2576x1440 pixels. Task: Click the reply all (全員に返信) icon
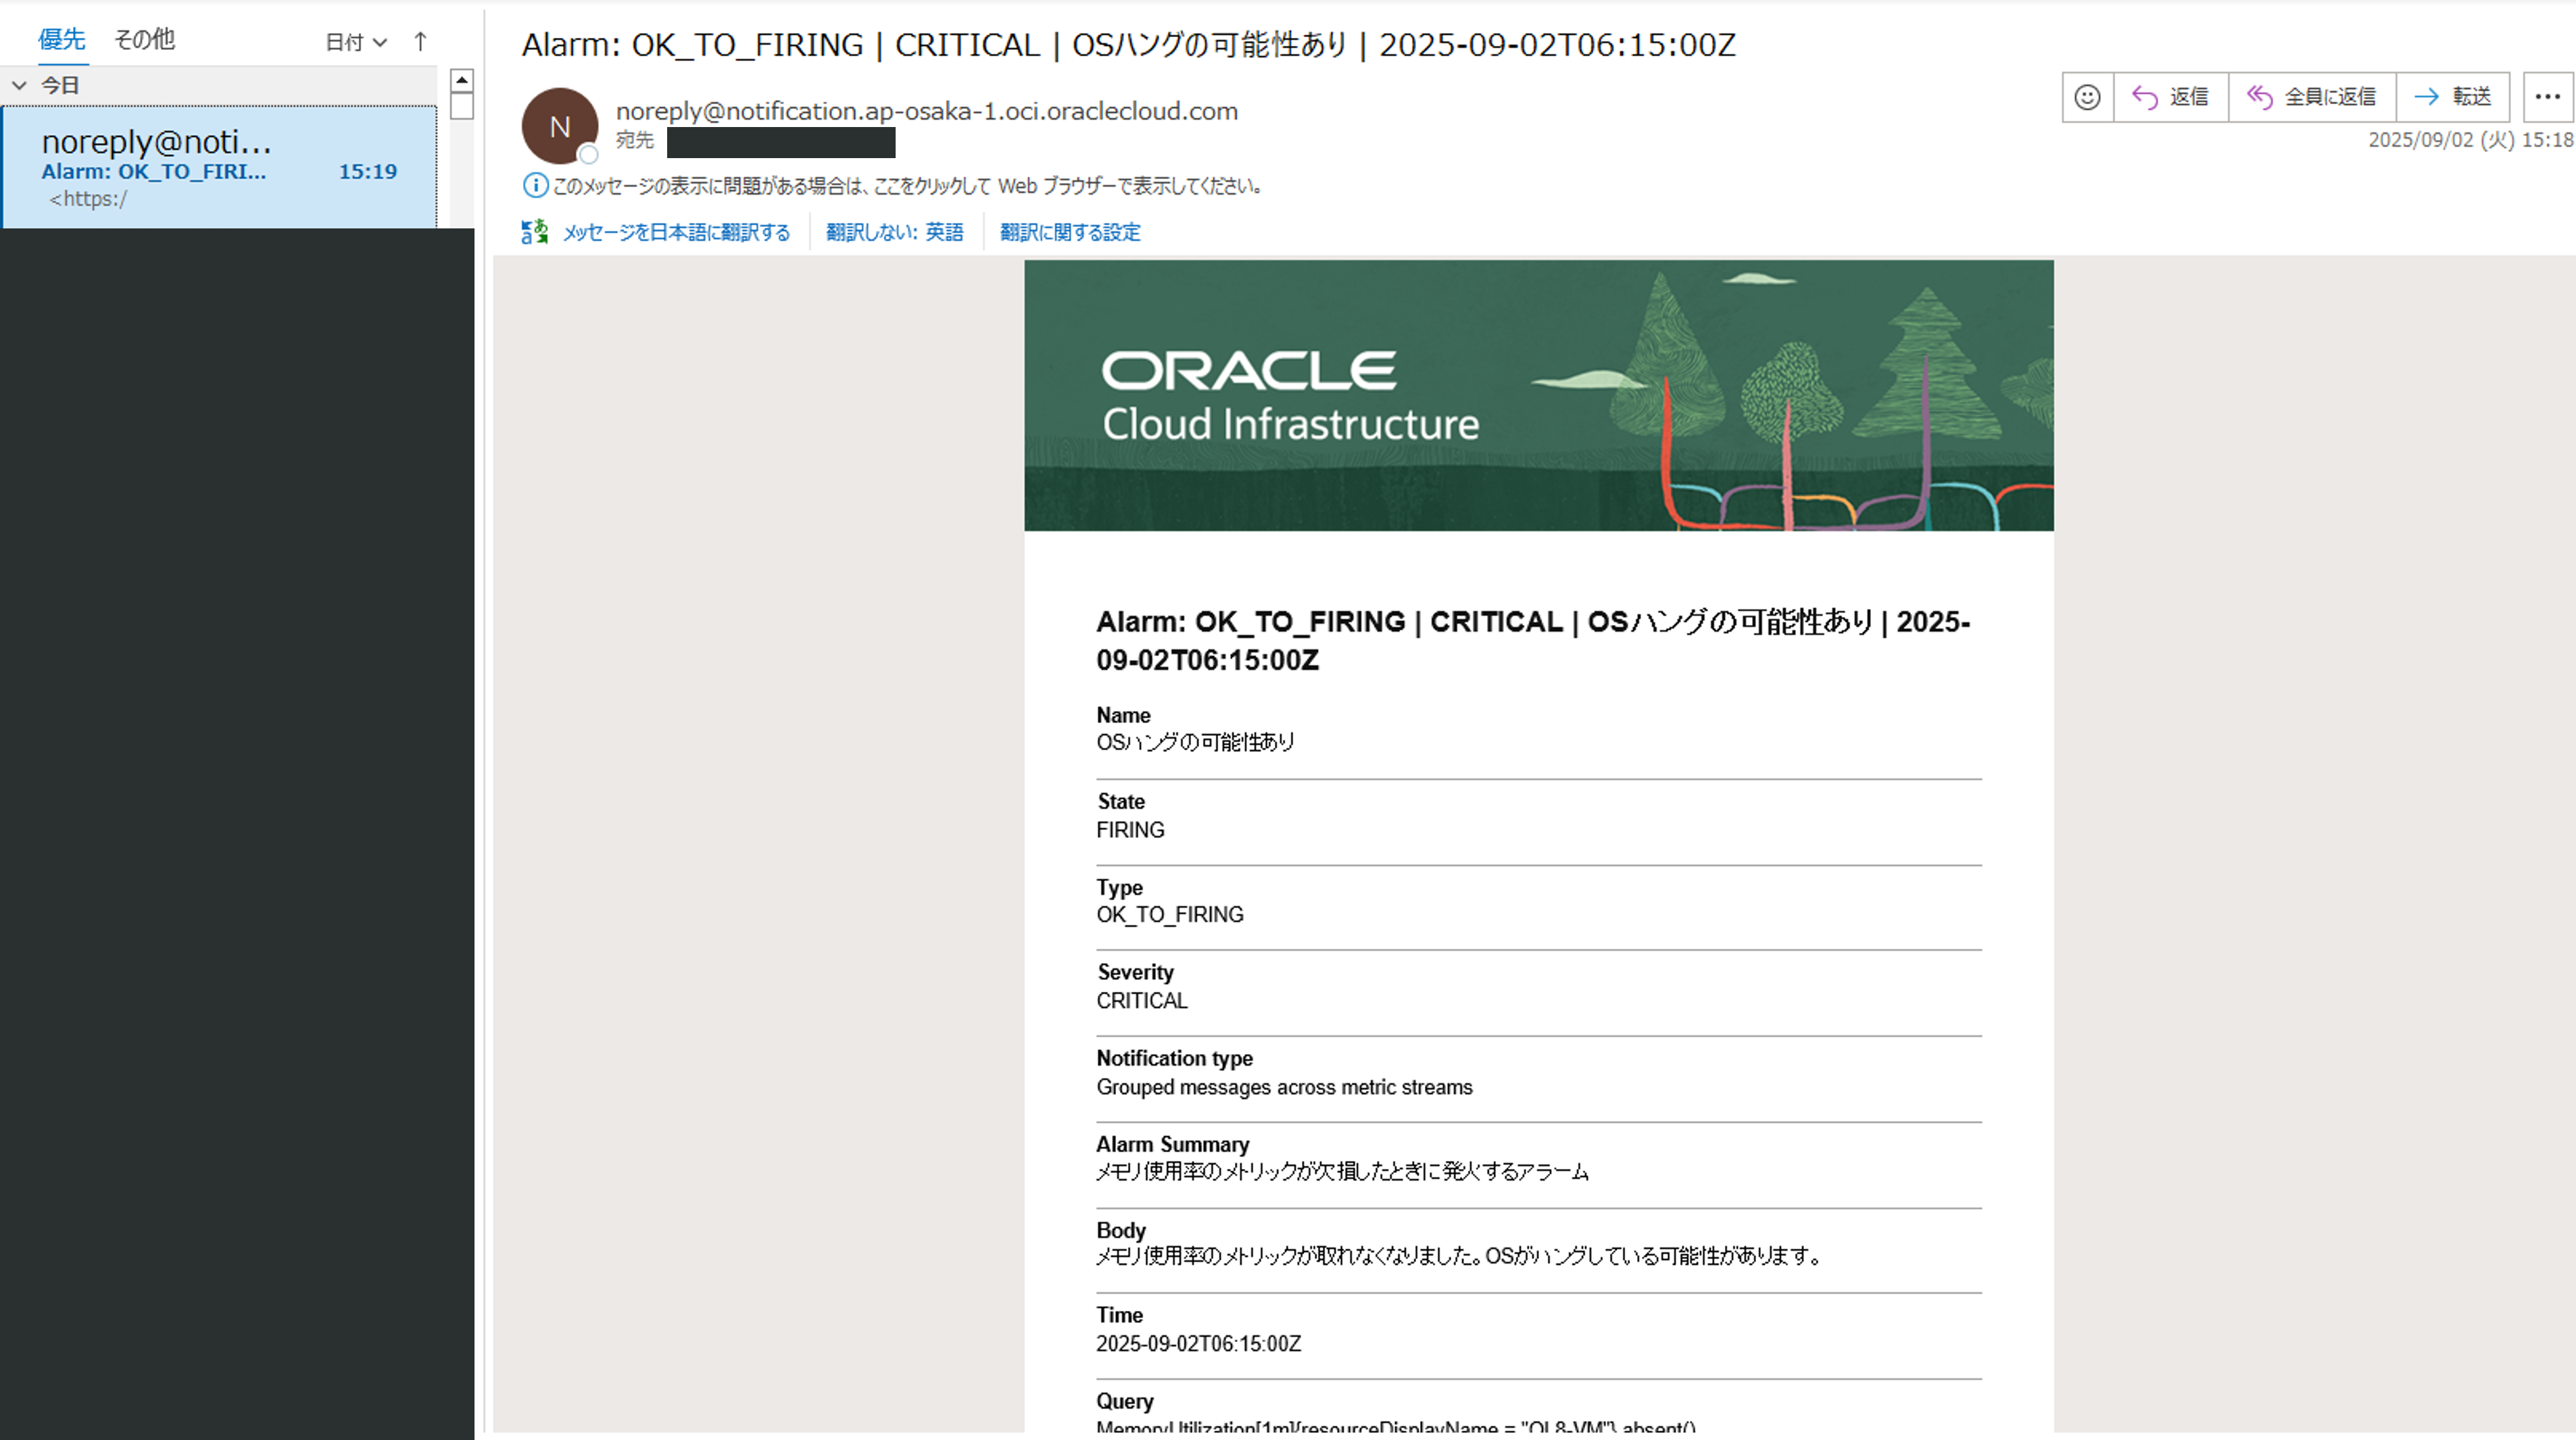pos(2260,97)
